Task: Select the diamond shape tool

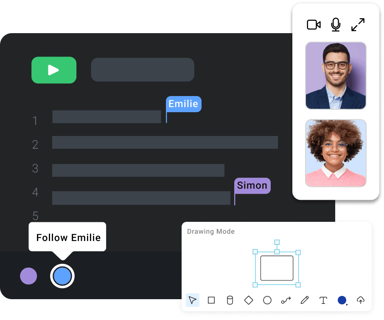Action: coord(249,300)
